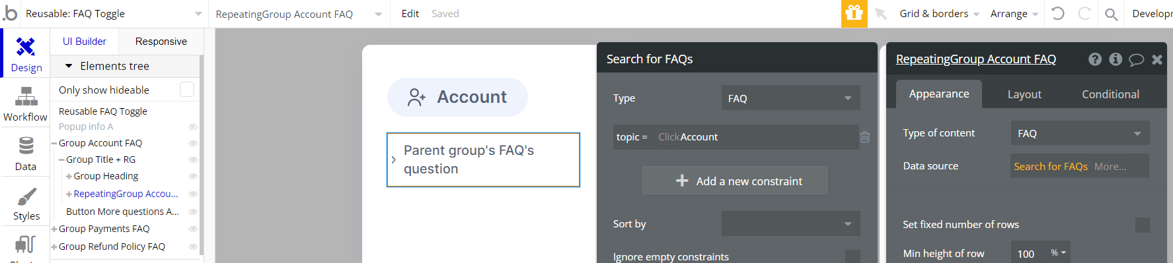Click the undo arrow icon
Image resolution: width=1173 pixels, height=263 pixels.
pyautogui.click(x=1057, y=13)
